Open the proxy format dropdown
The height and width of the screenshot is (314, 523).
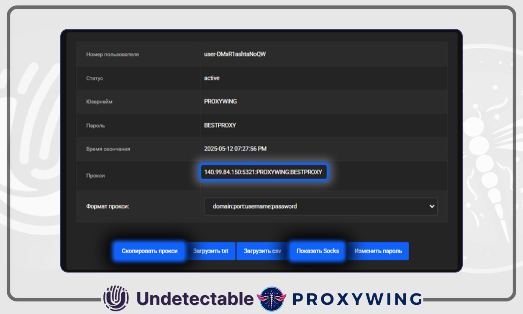[x=320, y=206]
